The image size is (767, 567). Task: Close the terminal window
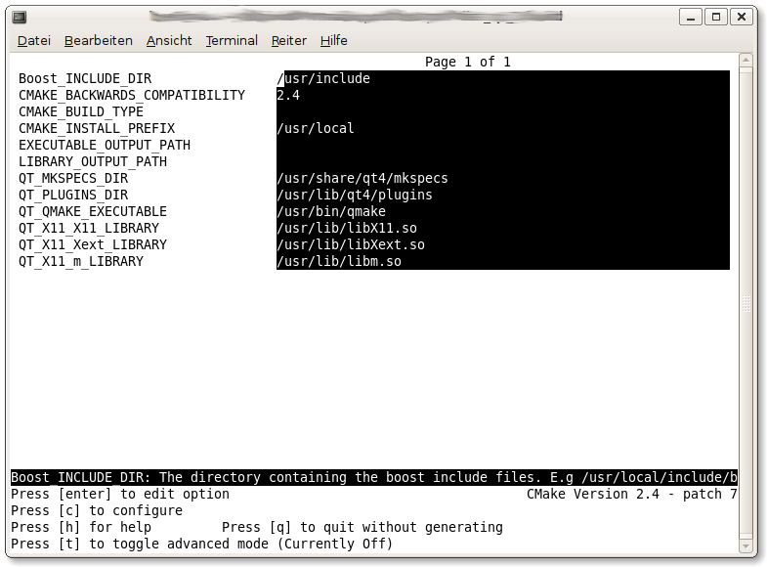coord(742,17)
